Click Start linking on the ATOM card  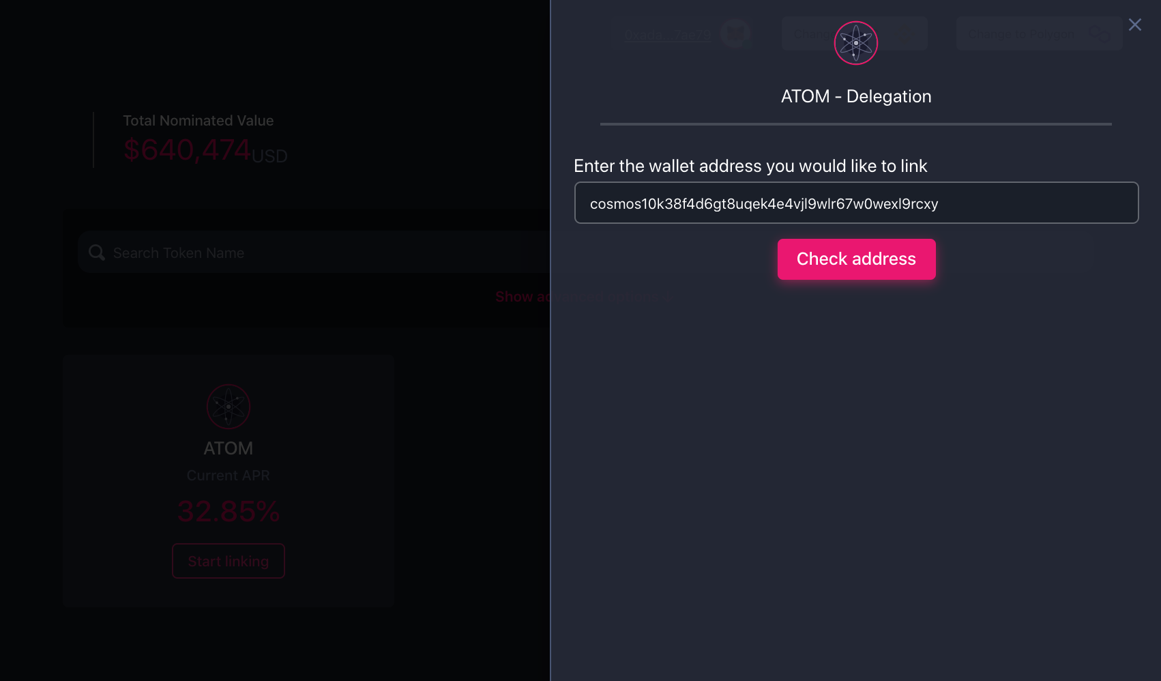click(229, 561)
